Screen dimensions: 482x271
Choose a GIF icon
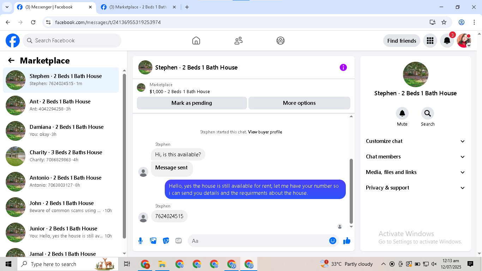tap(179, 241)
